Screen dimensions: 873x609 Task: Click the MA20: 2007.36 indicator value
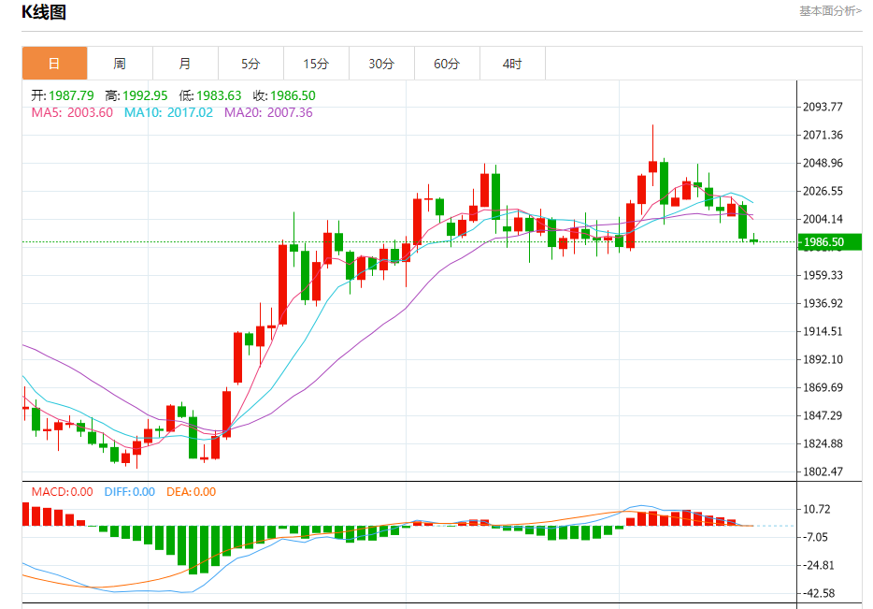268,112
